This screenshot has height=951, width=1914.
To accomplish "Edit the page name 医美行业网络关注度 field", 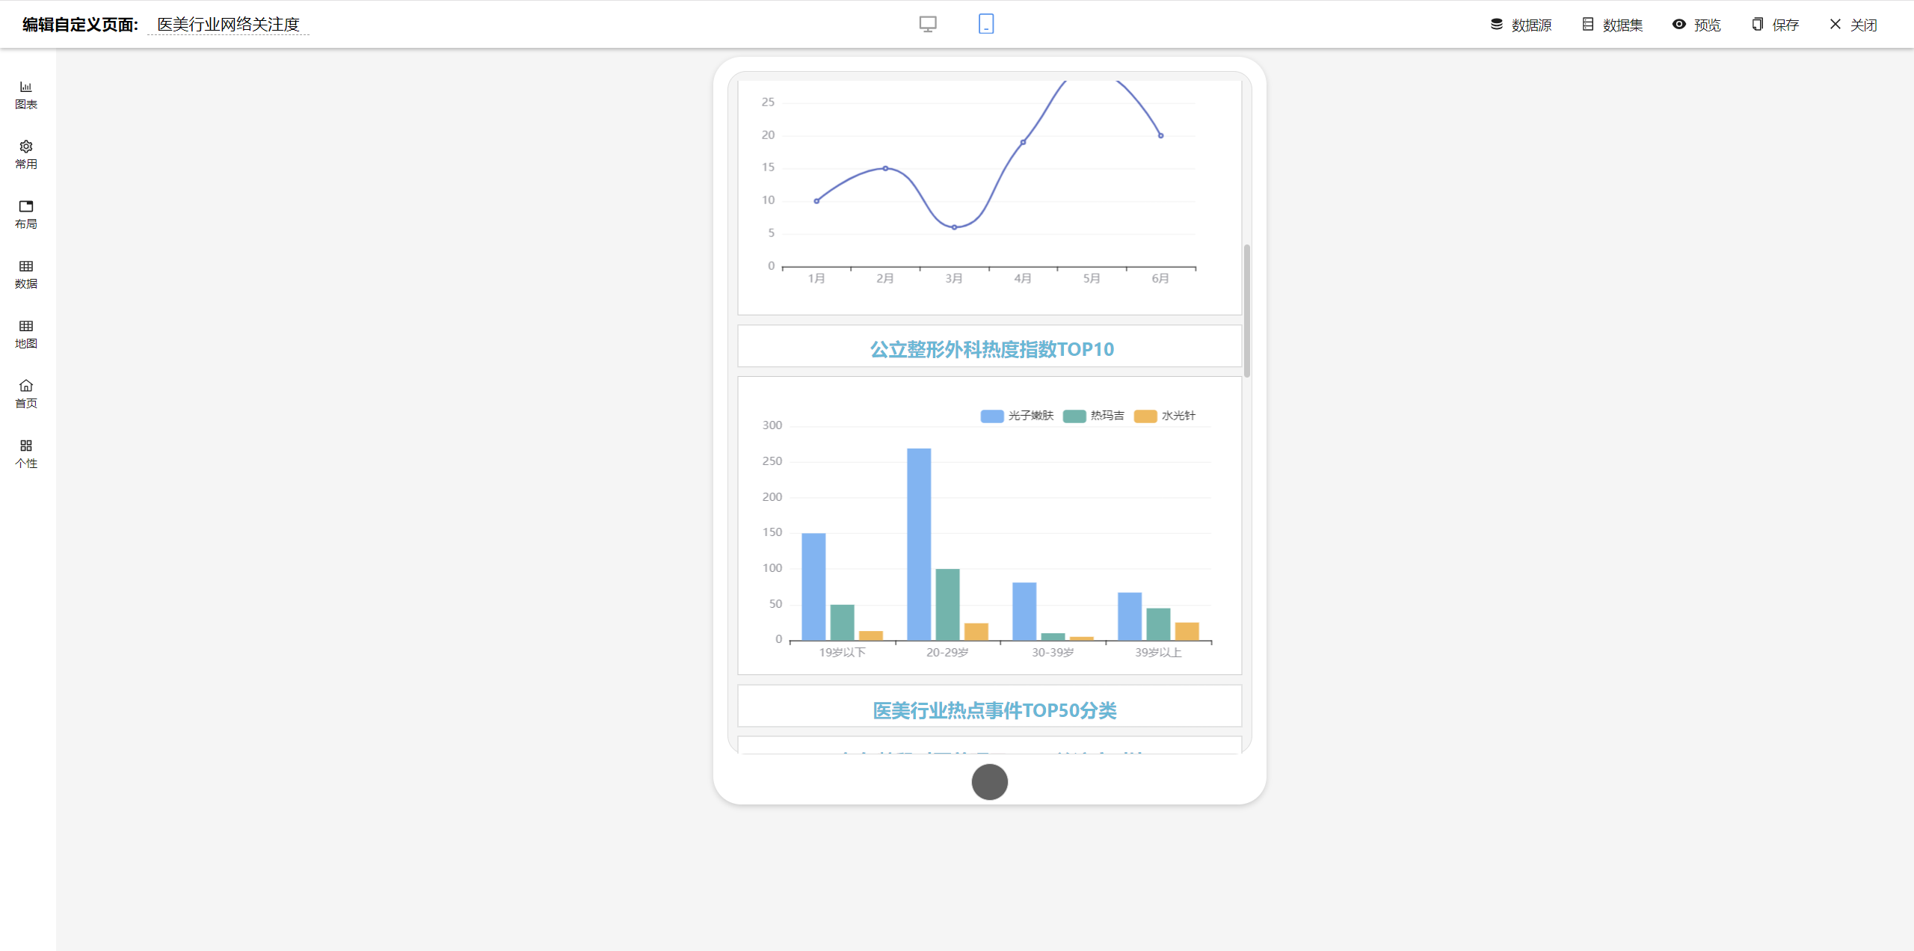I will 228,25.
